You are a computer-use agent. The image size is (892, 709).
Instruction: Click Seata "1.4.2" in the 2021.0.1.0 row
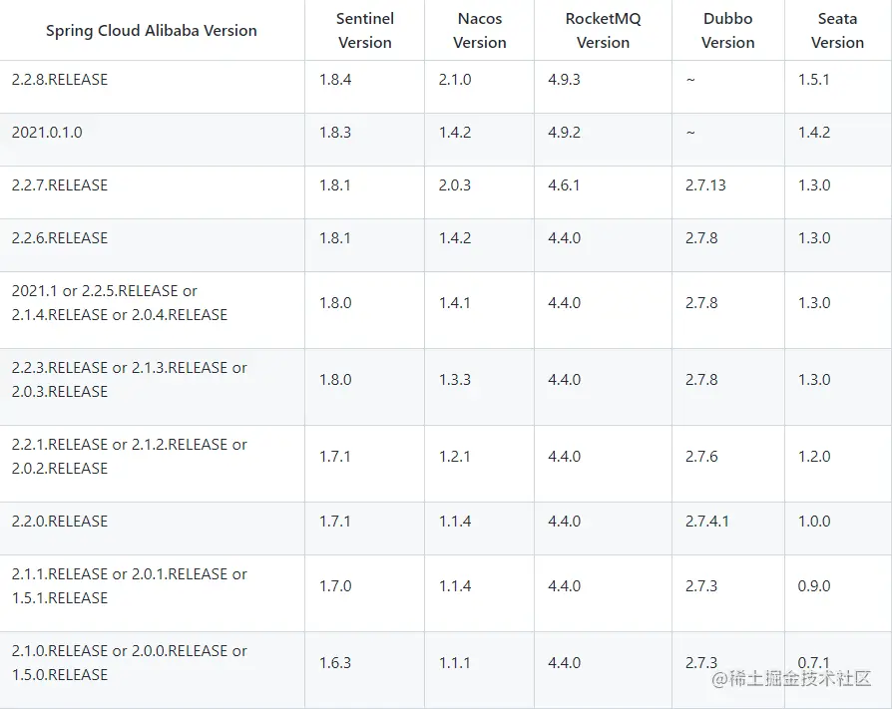click(x=814, y=133)
